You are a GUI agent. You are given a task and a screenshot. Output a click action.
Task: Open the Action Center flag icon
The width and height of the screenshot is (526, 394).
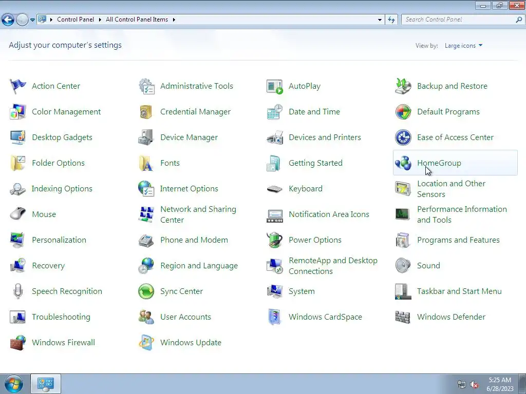pos(18,86)
